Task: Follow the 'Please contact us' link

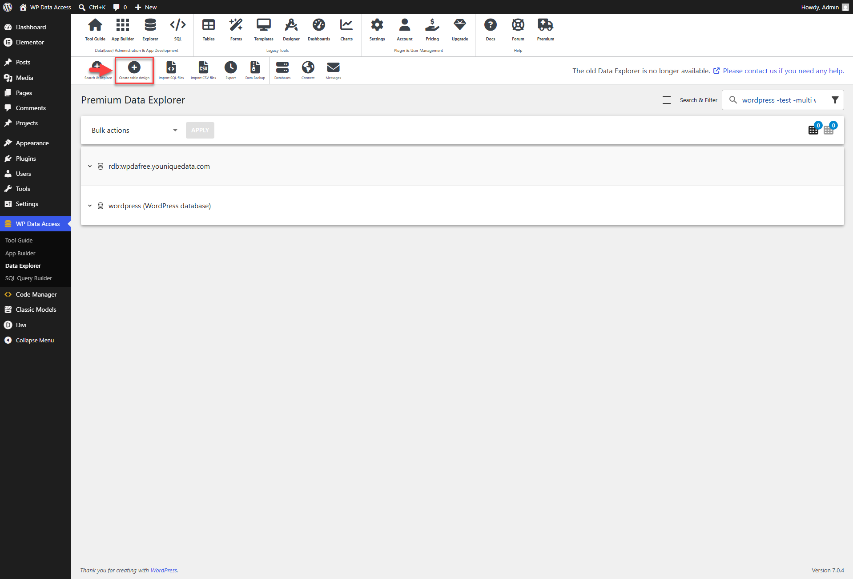Action: (x=783, y=71)
